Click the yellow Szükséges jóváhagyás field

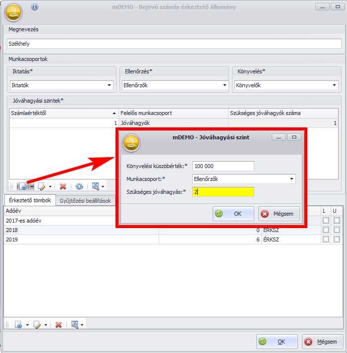click(x=223, y=192)
